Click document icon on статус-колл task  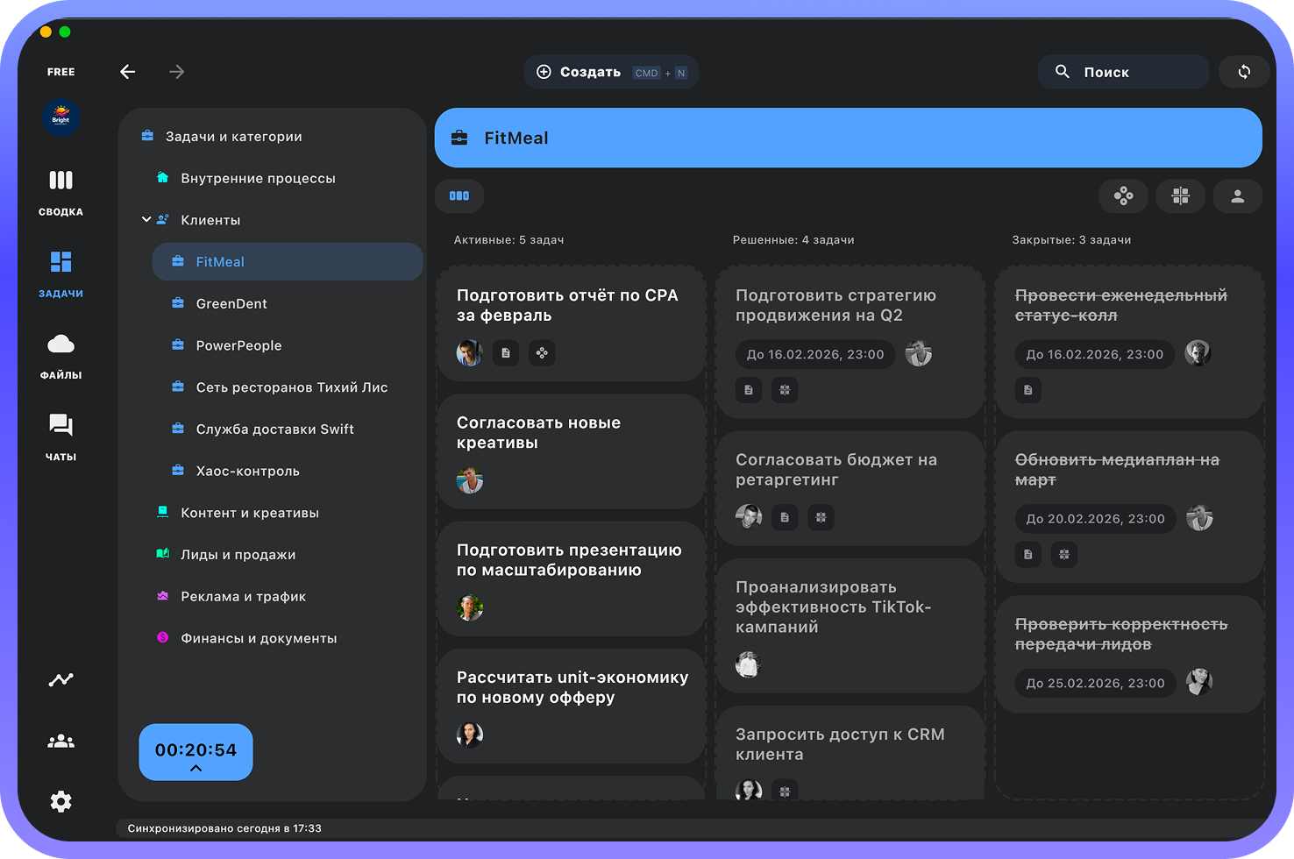point(1028,390)
